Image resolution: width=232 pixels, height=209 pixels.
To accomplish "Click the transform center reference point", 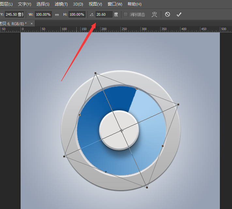I will (121, 131).
